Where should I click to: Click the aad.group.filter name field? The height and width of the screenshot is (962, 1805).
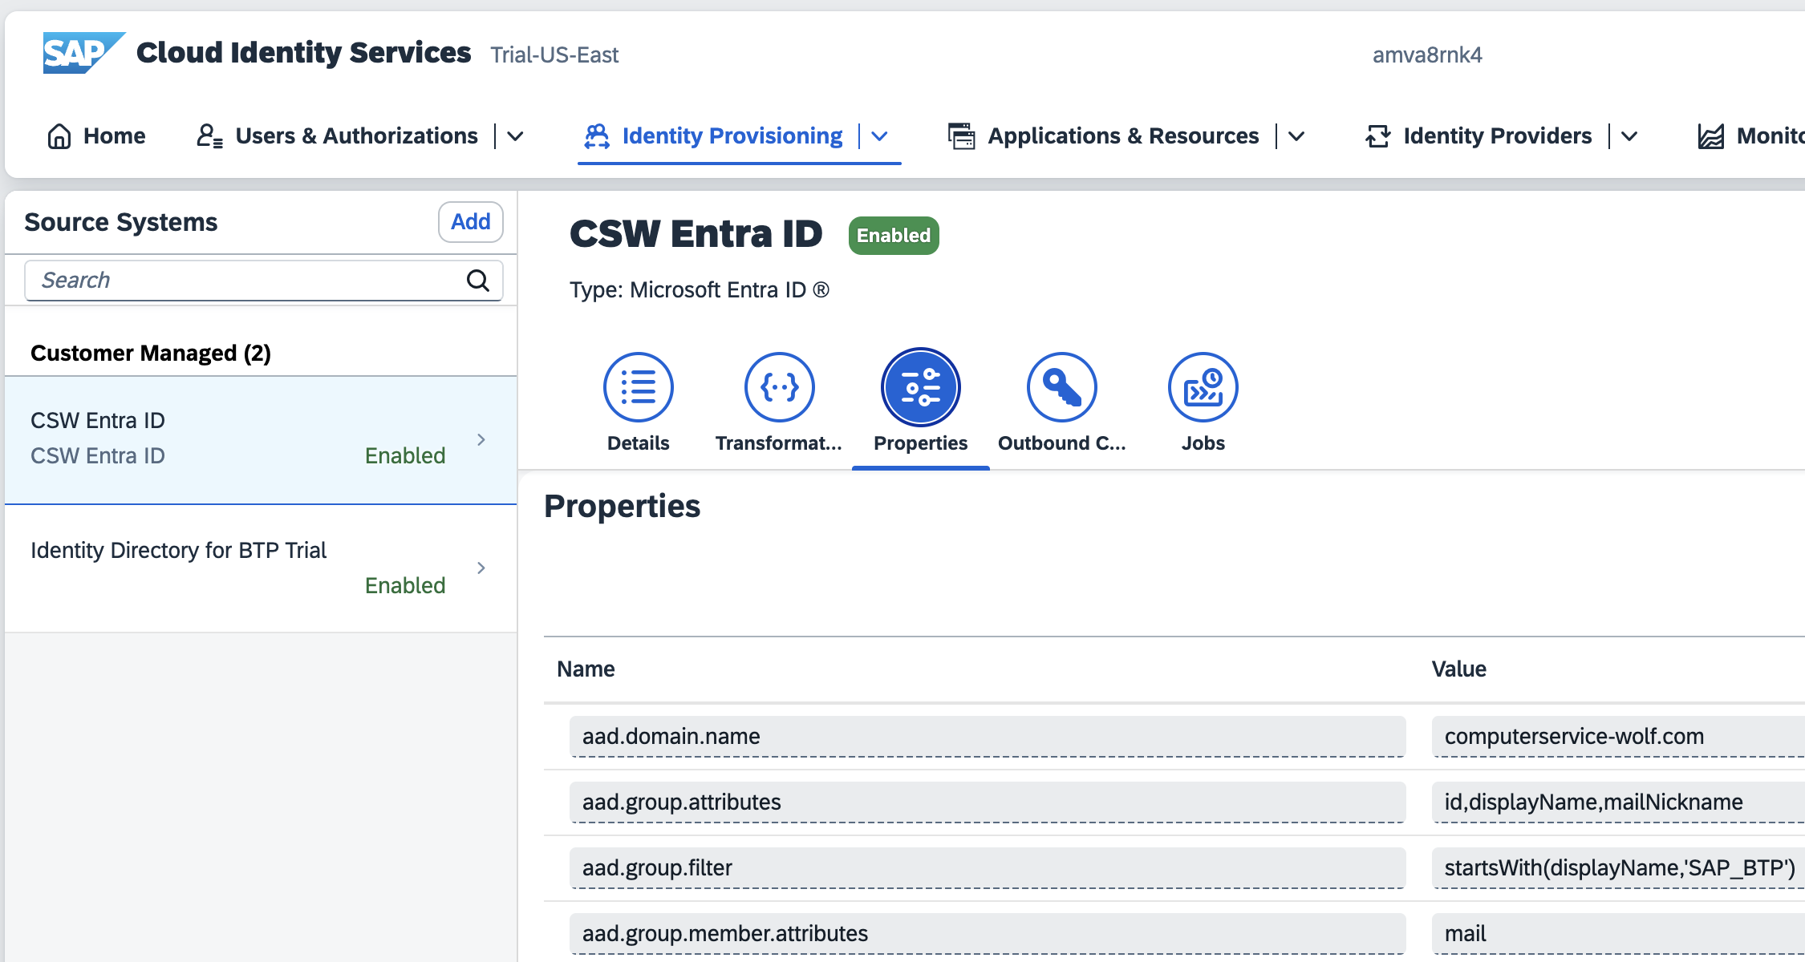988,868
